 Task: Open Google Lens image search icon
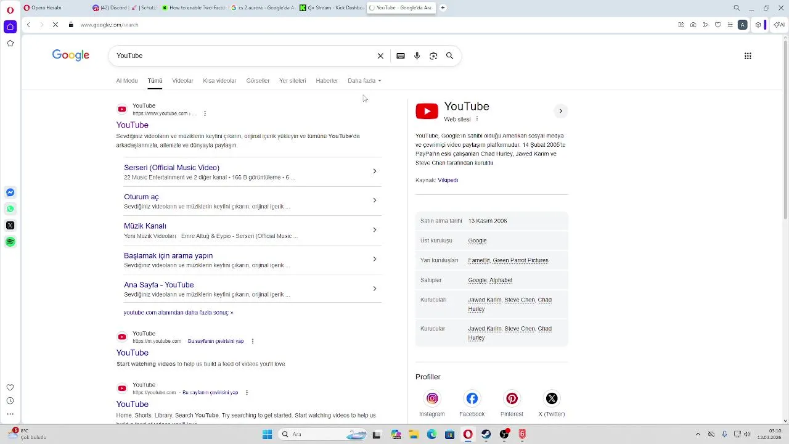(433, 55)
